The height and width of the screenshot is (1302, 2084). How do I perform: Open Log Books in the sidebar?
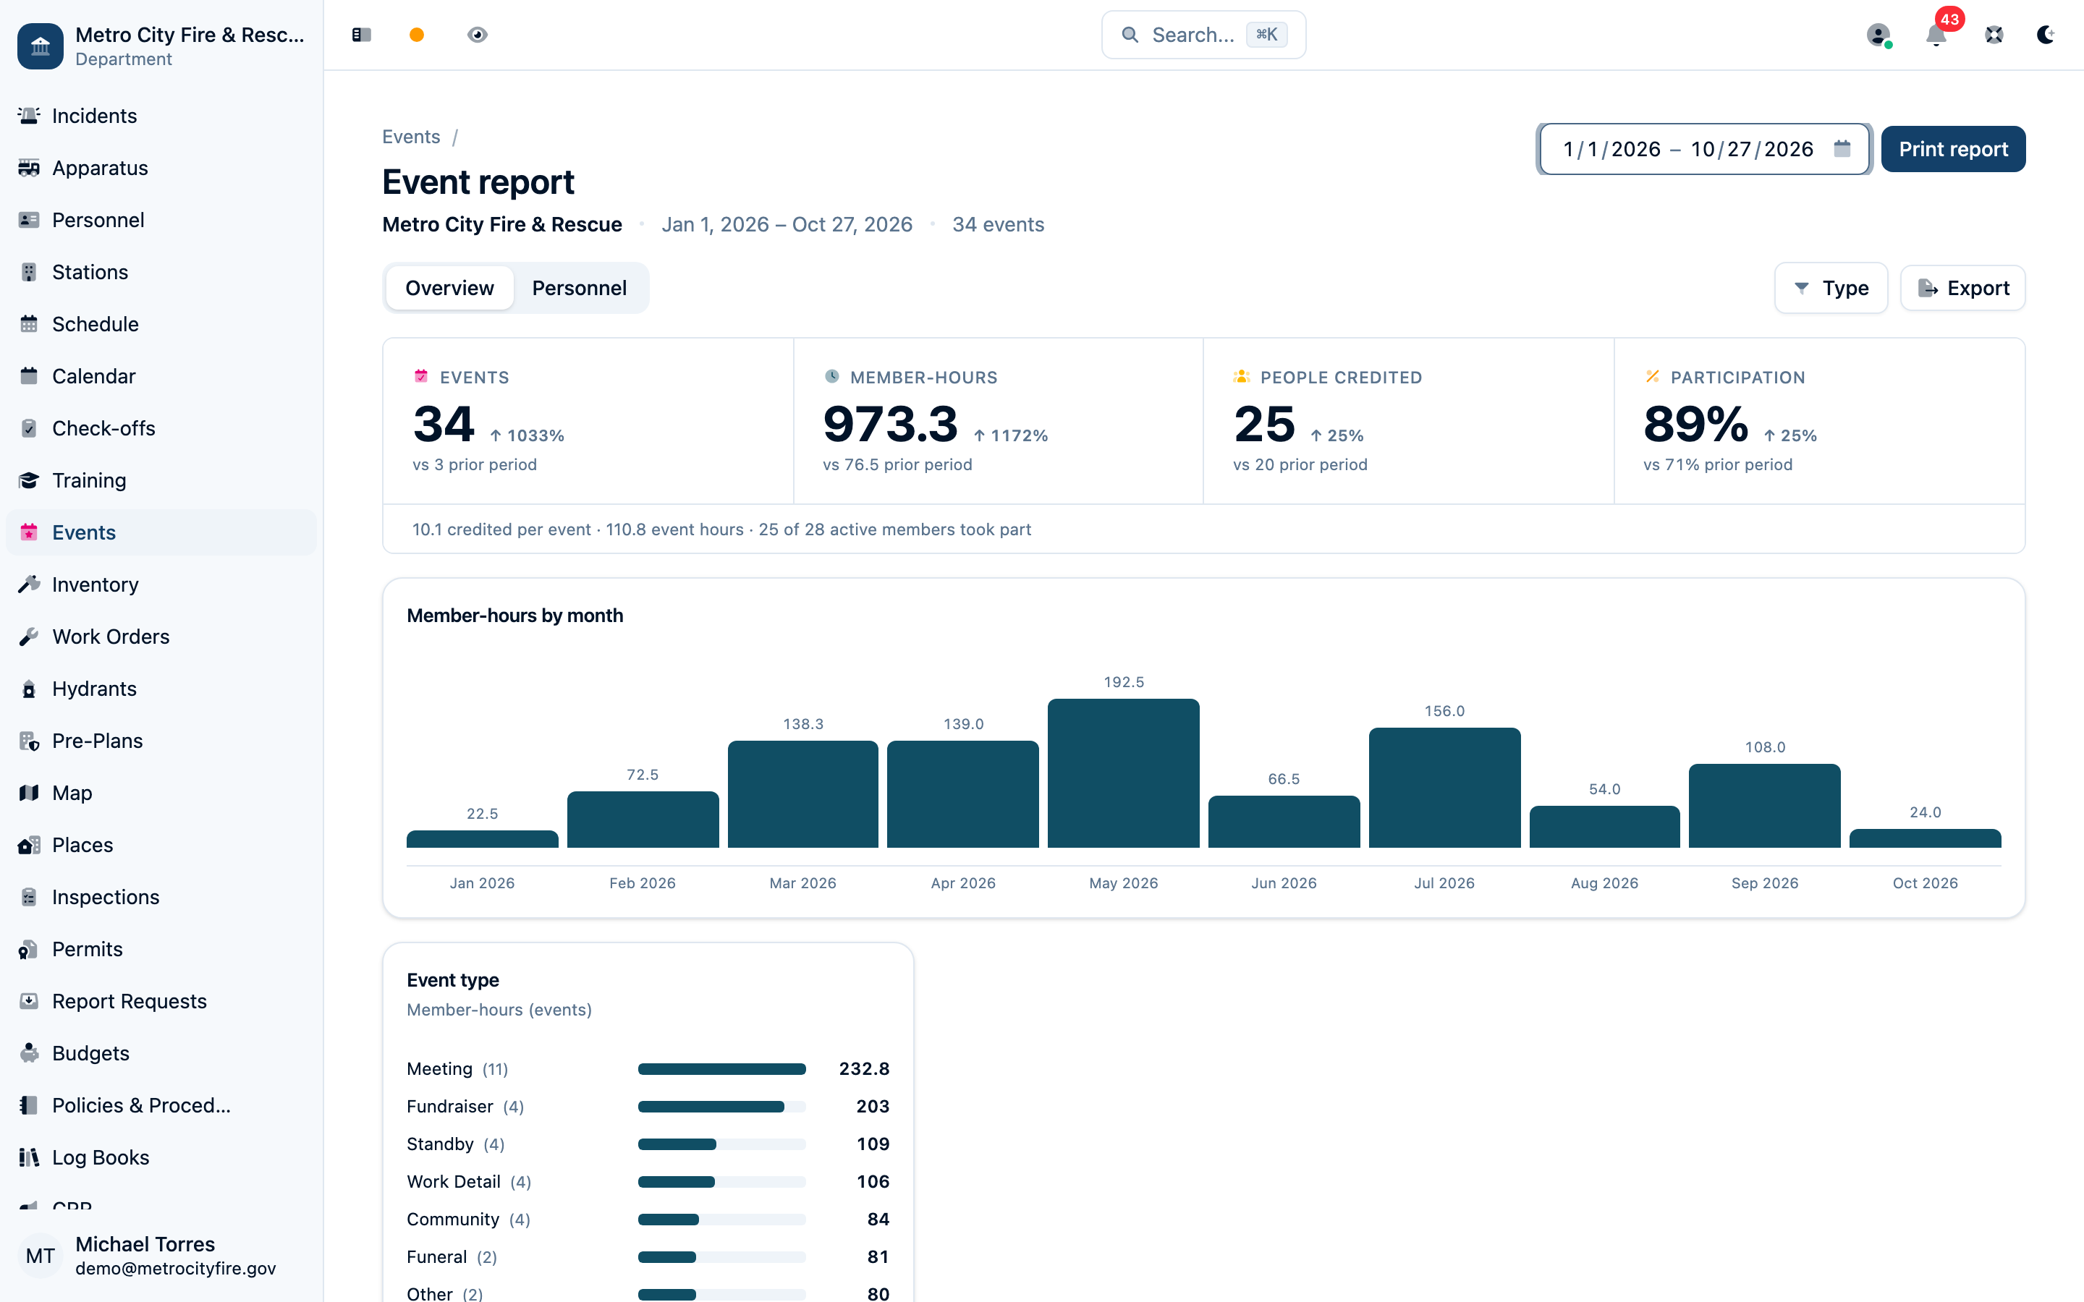(x=162, y=1157)
